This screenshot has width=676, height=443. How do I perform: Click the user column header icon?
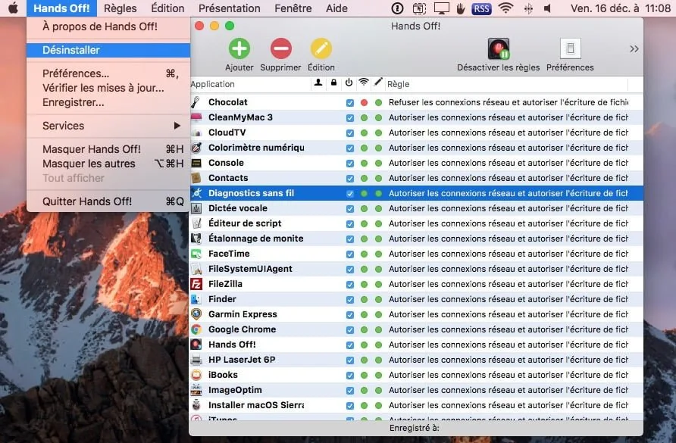pos(318,83)
